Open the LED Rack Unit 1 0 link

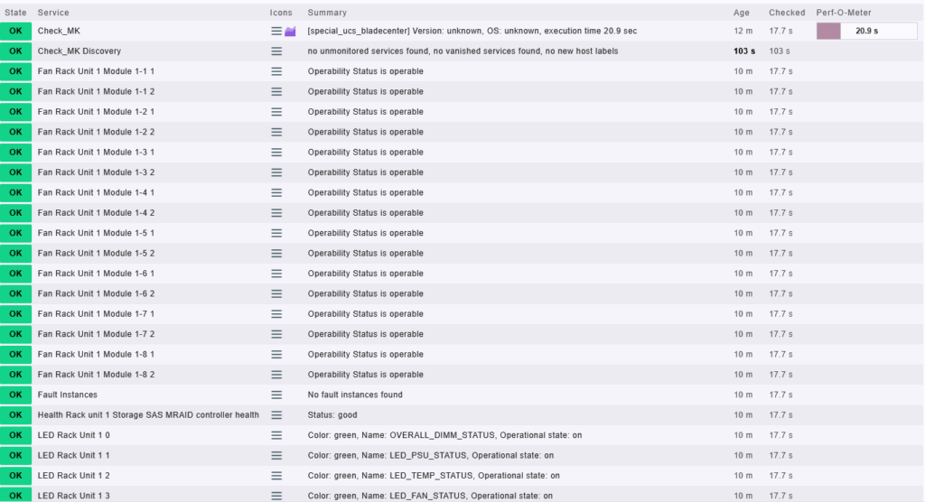[x=74, y=435]
